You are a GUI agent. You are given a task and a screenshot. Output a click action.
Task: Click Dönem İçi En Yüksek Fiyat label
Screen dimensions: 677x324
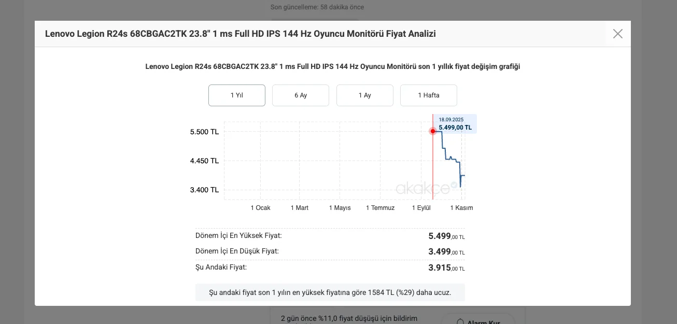click(x=238, y=235)
